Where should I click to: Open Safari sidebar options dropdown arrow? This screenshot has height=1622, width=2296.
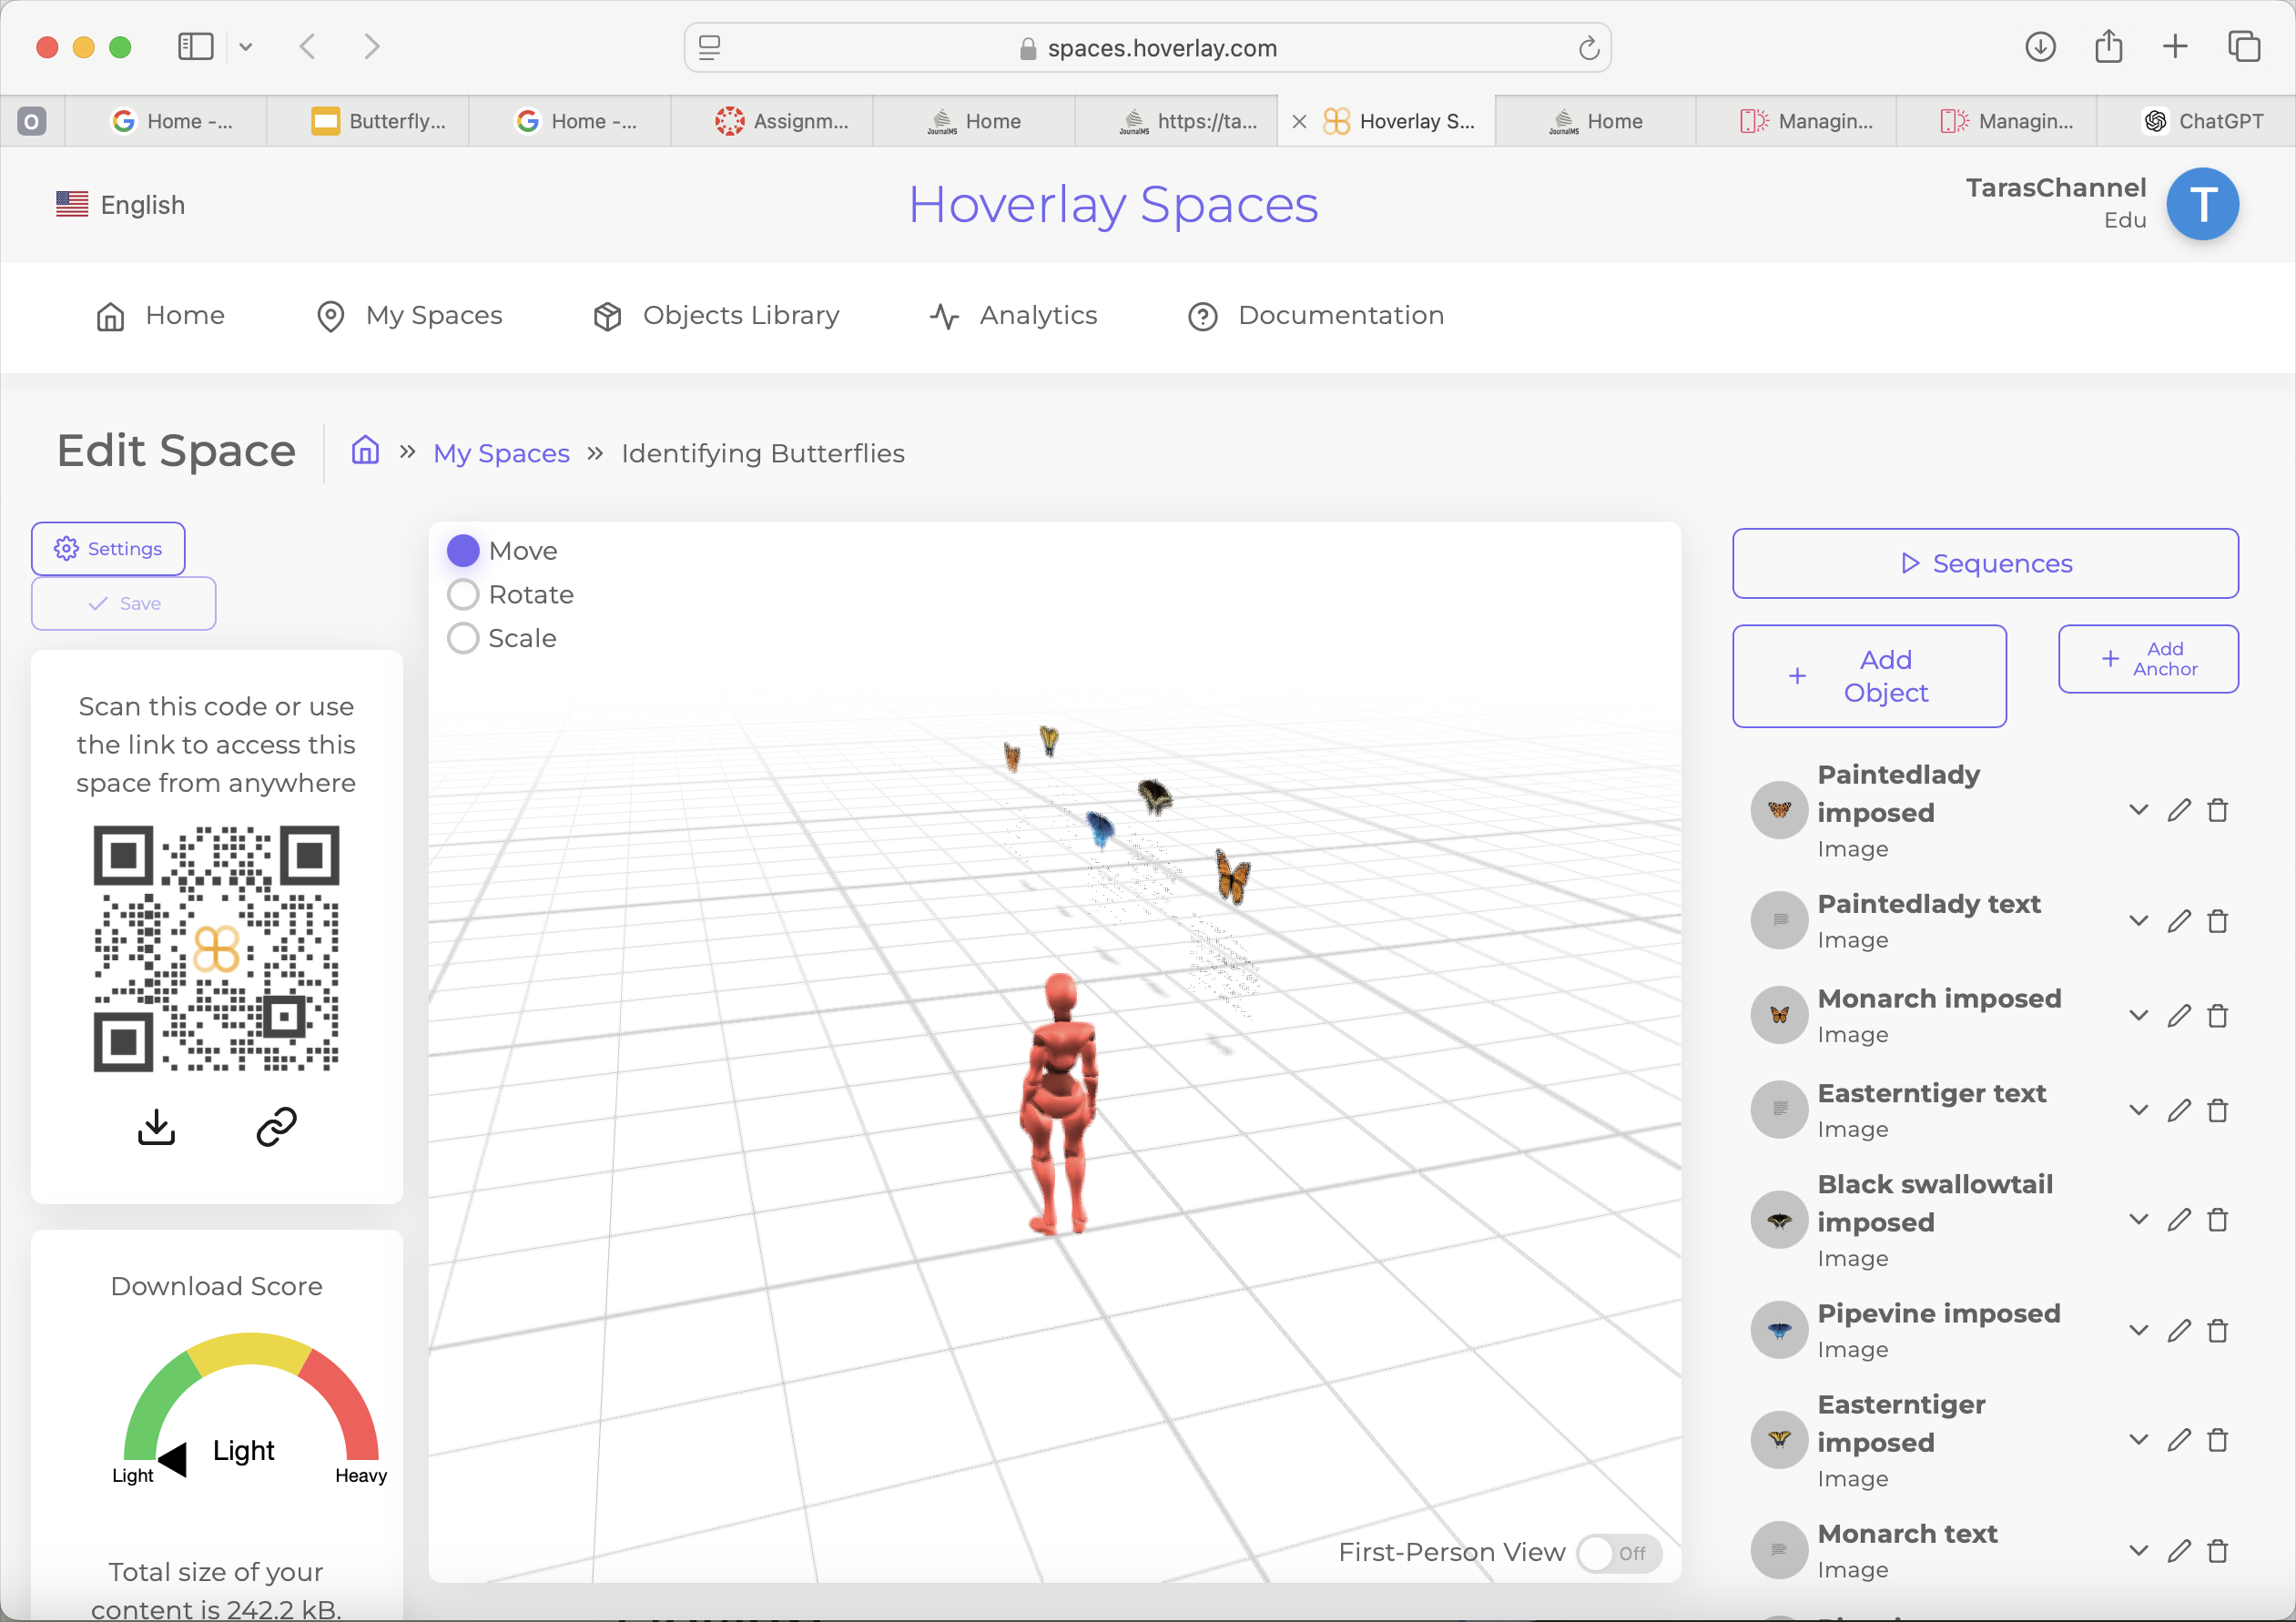246,47
